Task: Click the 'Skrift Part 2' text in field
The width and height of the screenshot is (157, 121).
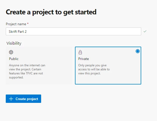Action: pos(18,32)
